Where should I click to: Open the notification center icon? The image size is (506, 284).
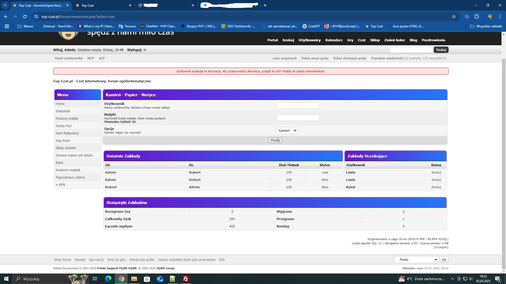(x=498, y=279)
